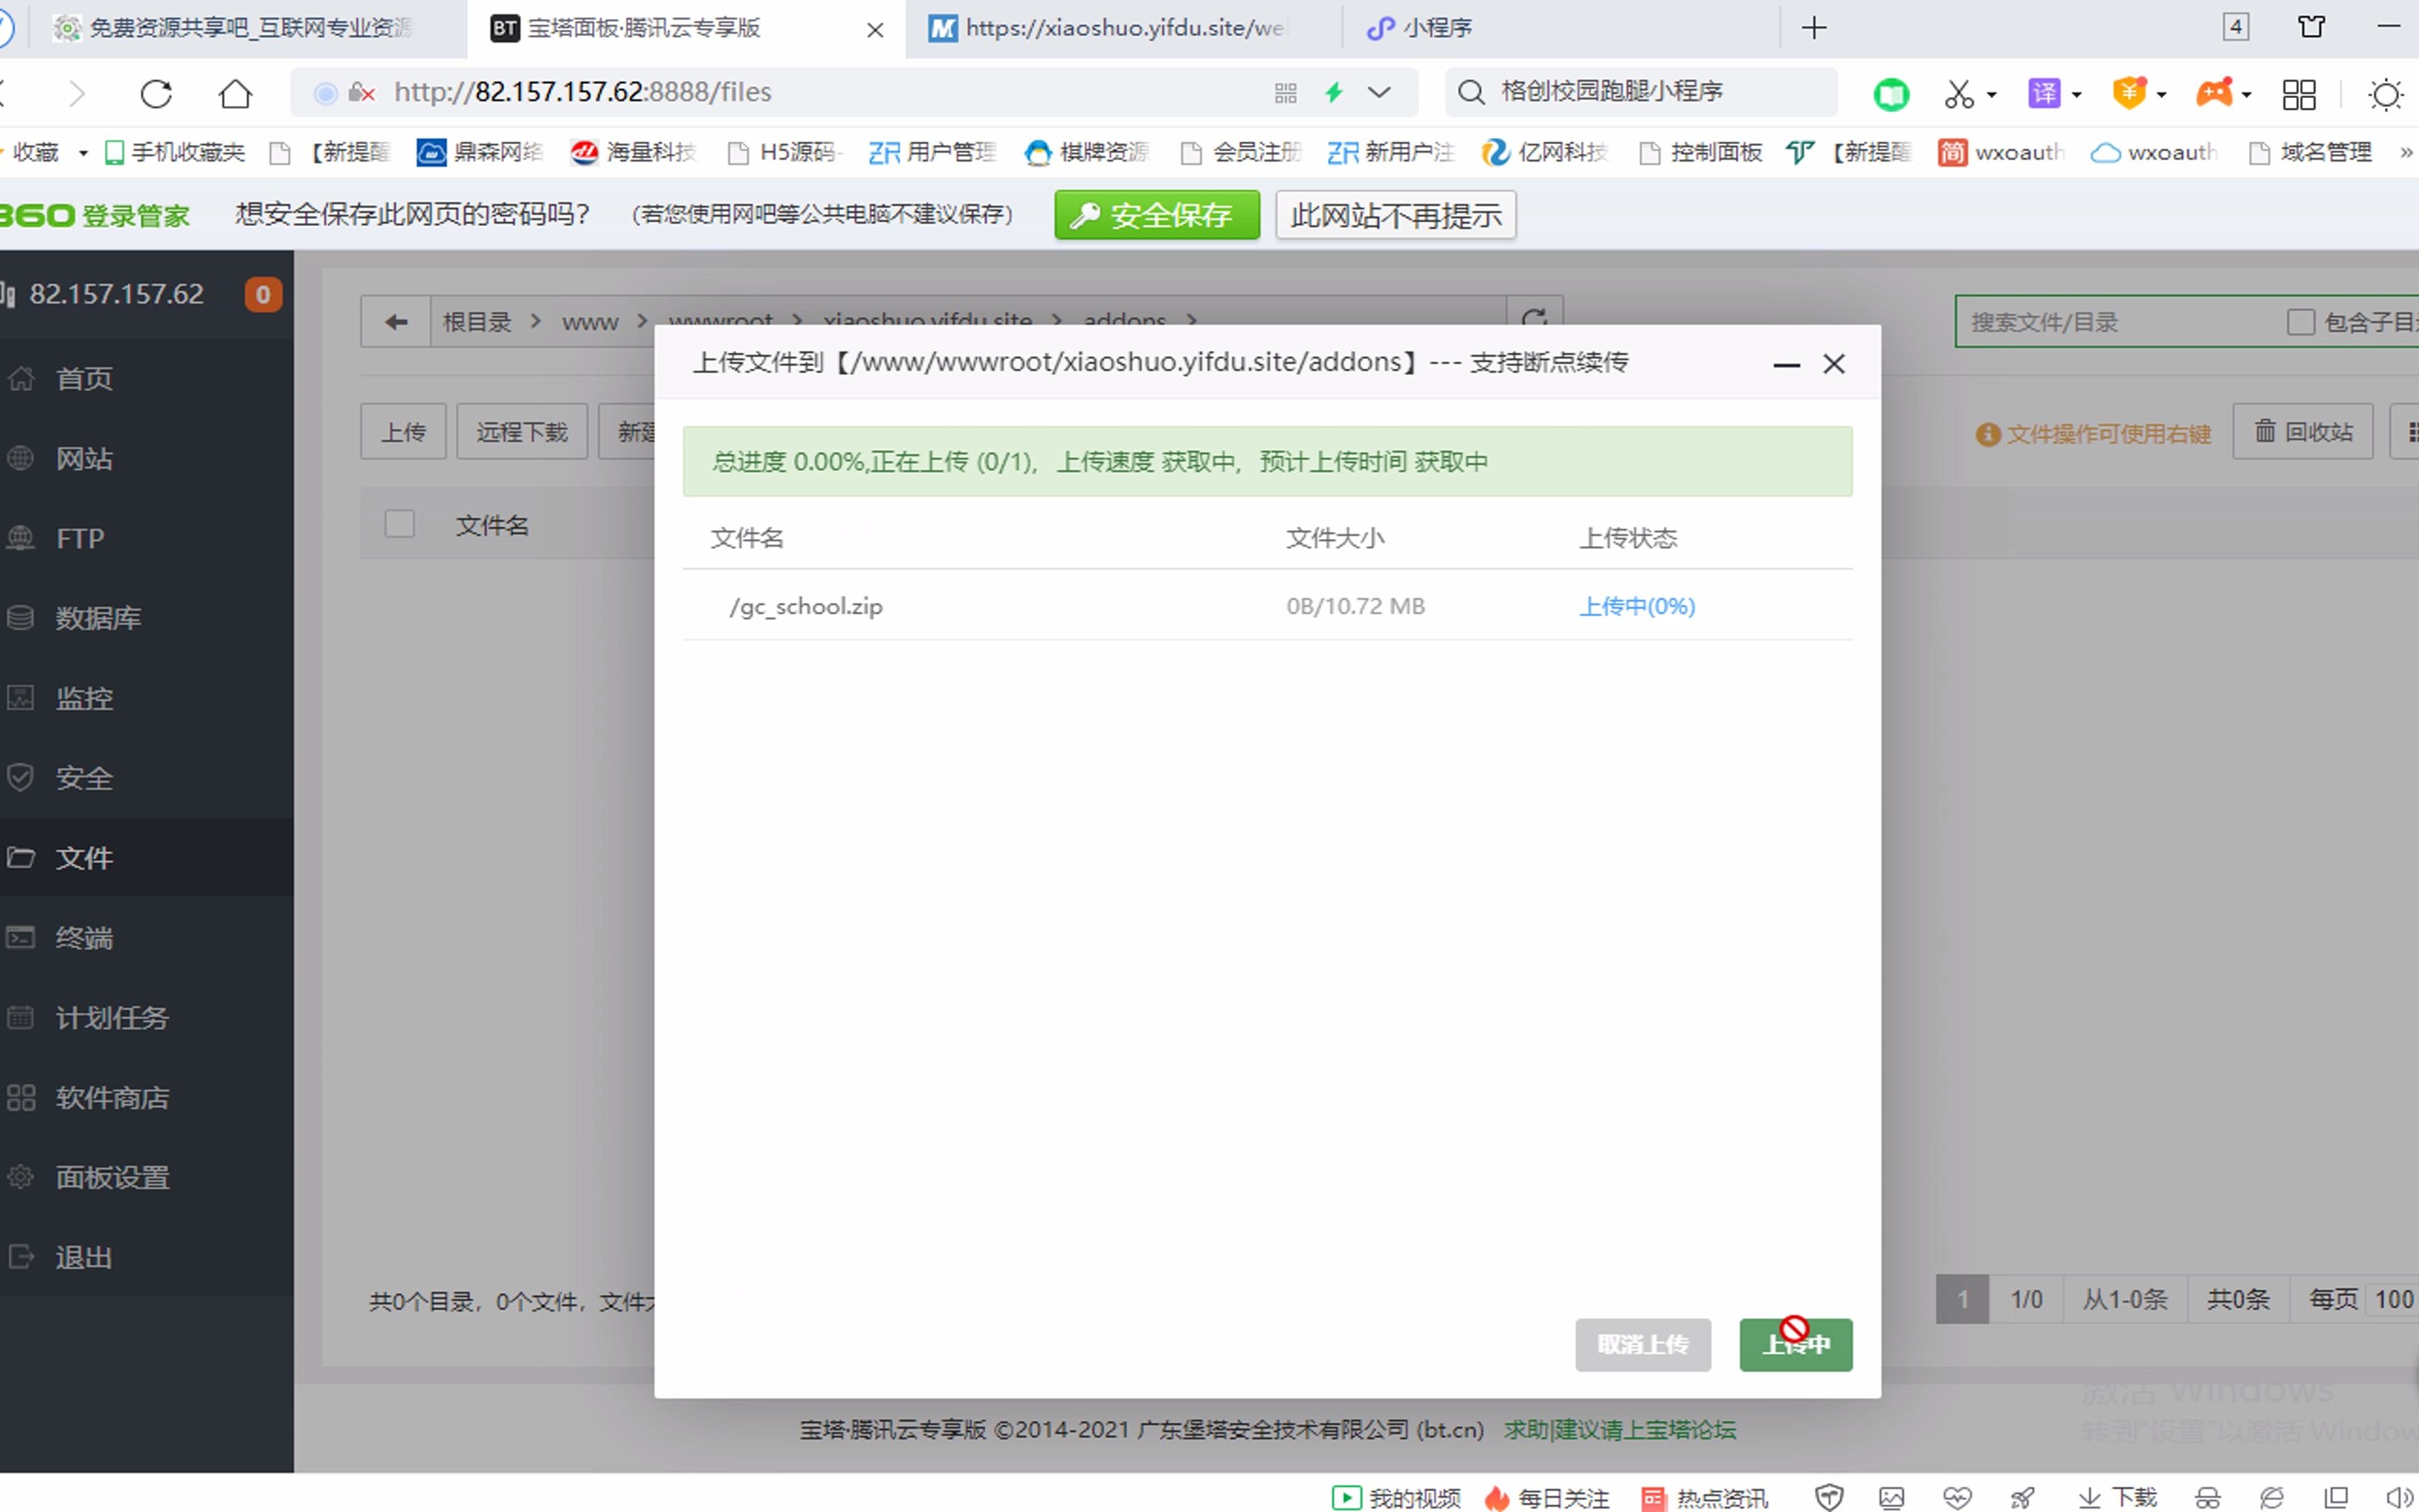The height and width of the screenshot is (1512, 2419).
Task: Expand the 收藏 favorites dropdown
Action: pos(83,153)
